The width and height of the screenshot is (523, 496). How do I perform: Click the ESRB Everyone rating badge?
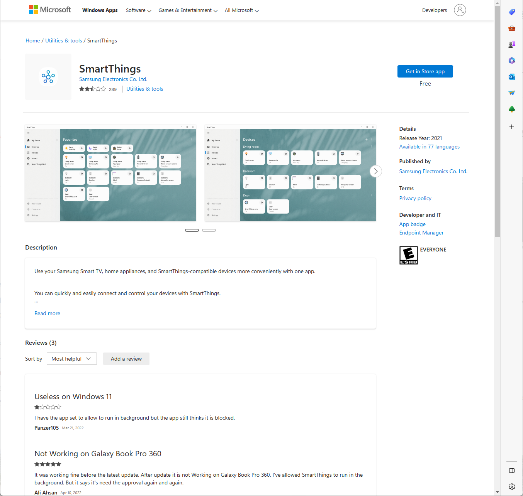tap(409, 255)
